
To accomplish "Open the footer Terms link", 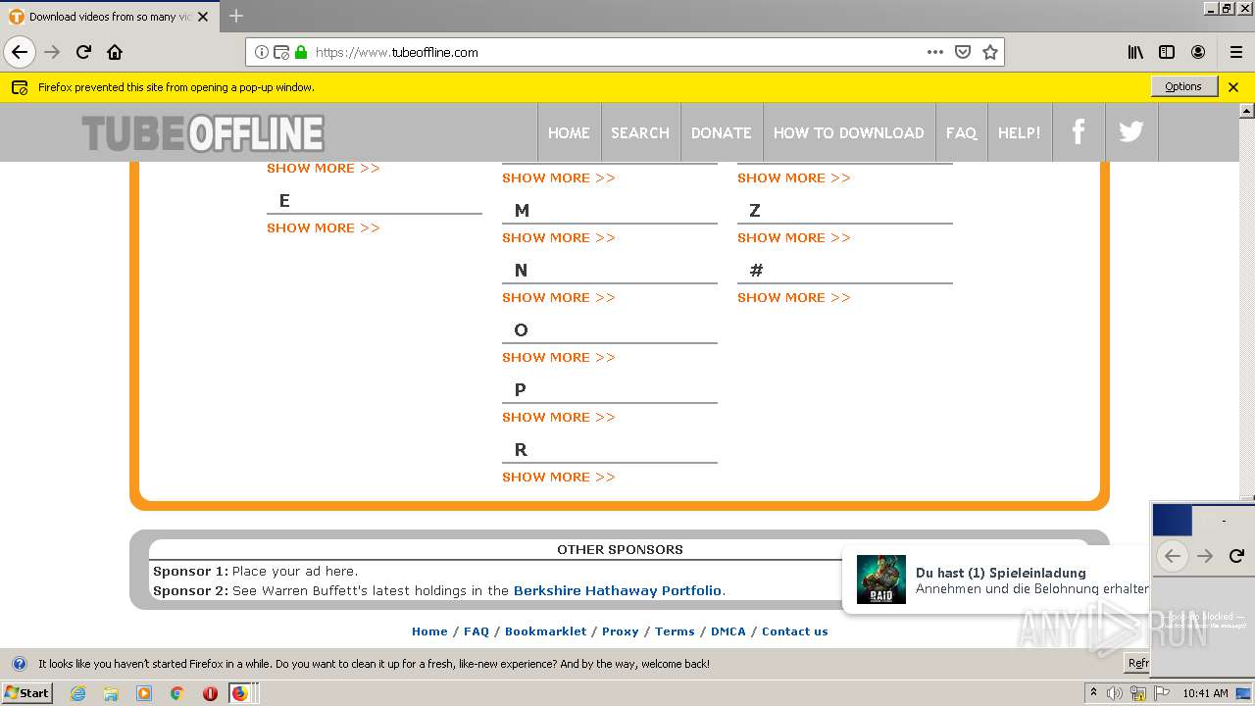I will (x=675, y=631).
